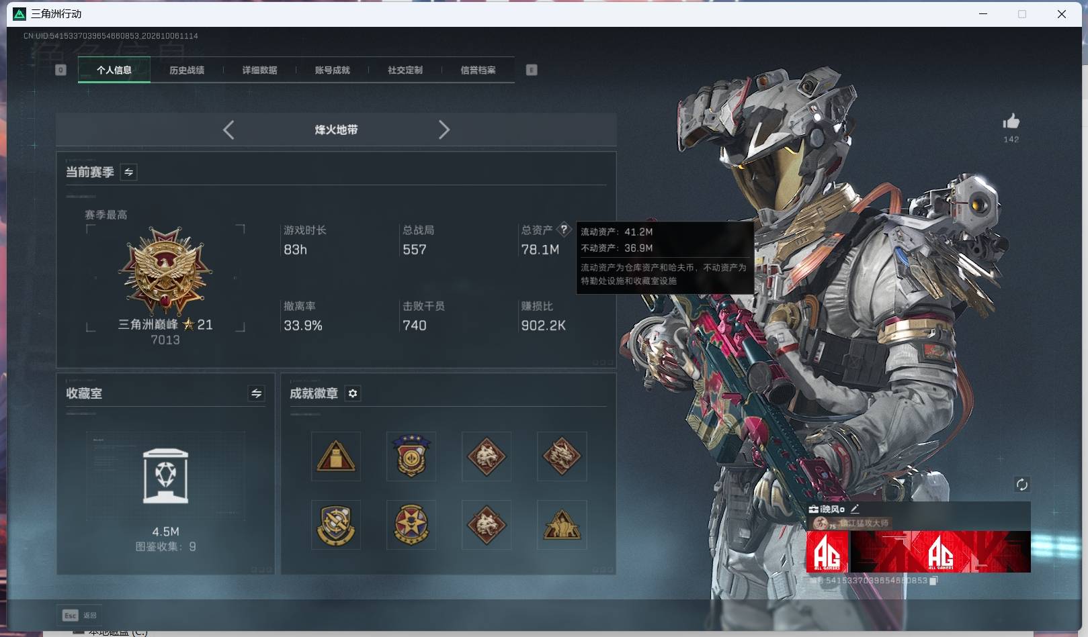Select the crossed-tools anchor shield badge
This screenshot has height=637, width=1088.
pos(336,524)
